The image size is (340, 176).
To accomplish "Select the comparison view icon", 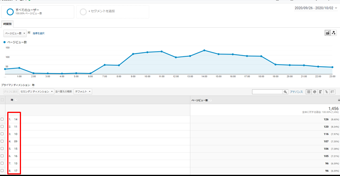I will point(327,92).
